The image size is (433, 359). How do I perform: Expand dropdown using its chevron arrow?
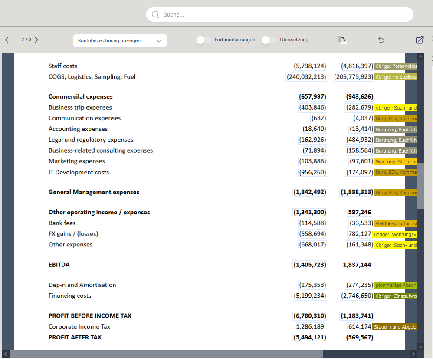point(159,41)
